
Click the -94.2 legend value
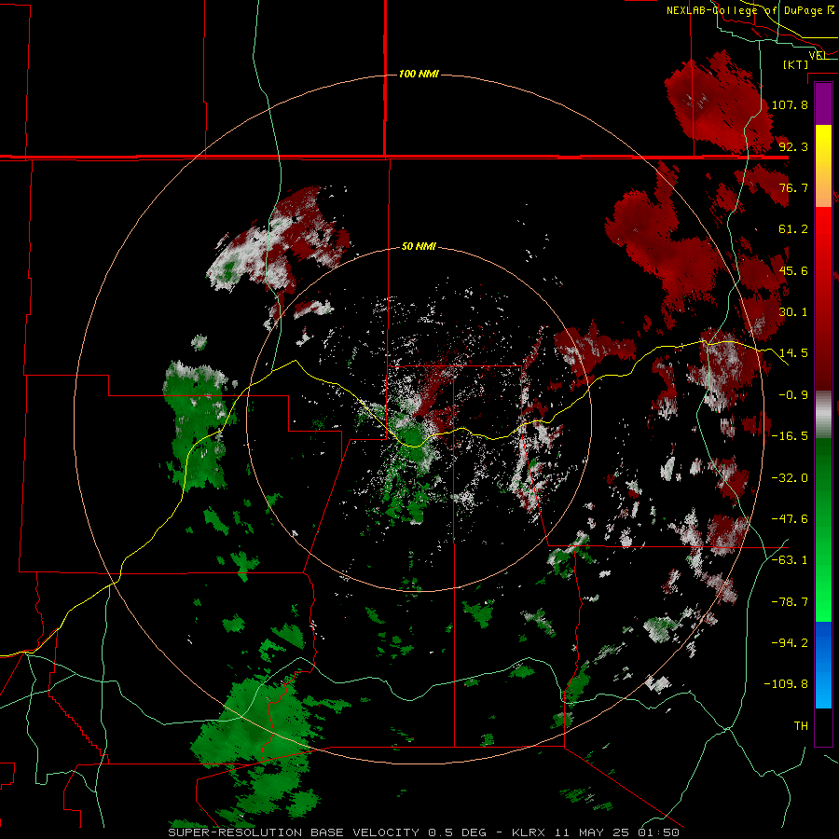coord(790,643)
